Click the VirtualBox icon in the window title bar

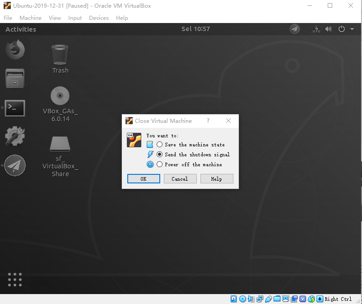coord(7,5)
